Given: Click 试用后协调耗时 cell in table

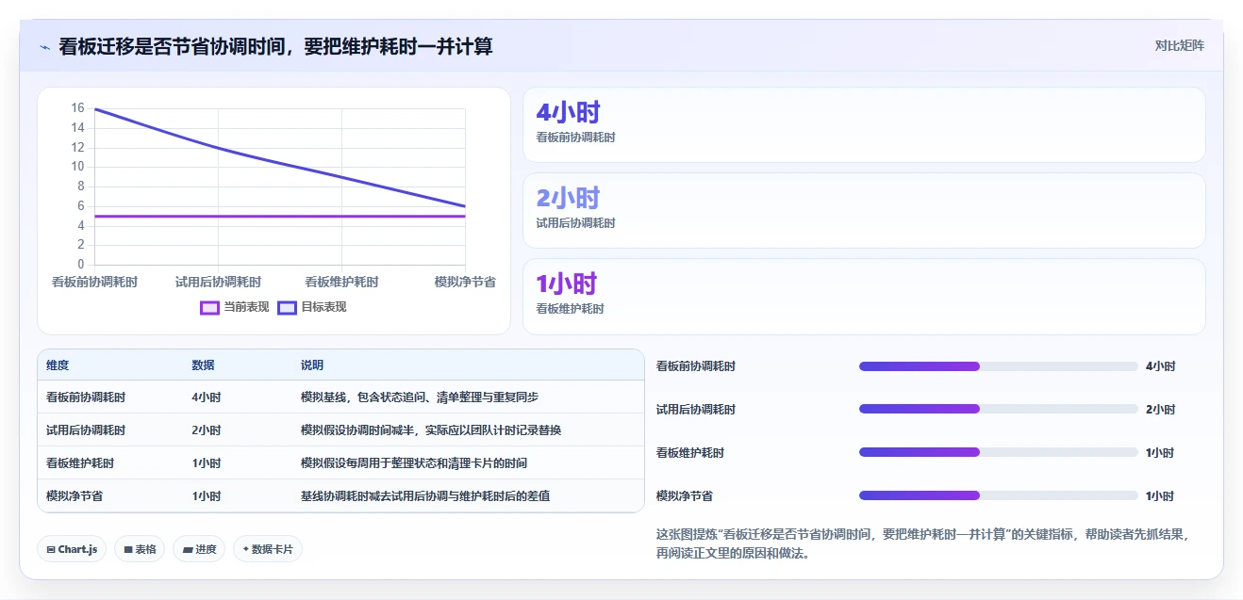Looking at the screenshot, I should coord(86,430).
